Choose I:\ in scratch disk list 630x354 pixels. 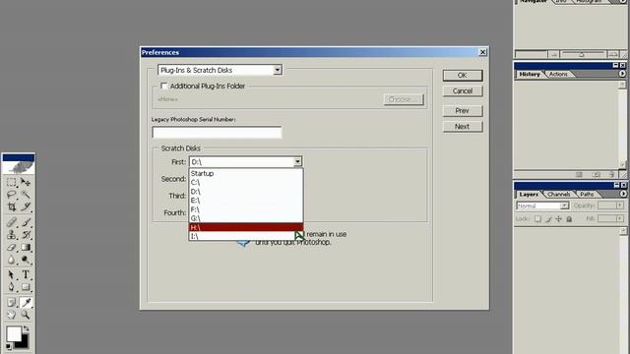(x=246, y=236)
